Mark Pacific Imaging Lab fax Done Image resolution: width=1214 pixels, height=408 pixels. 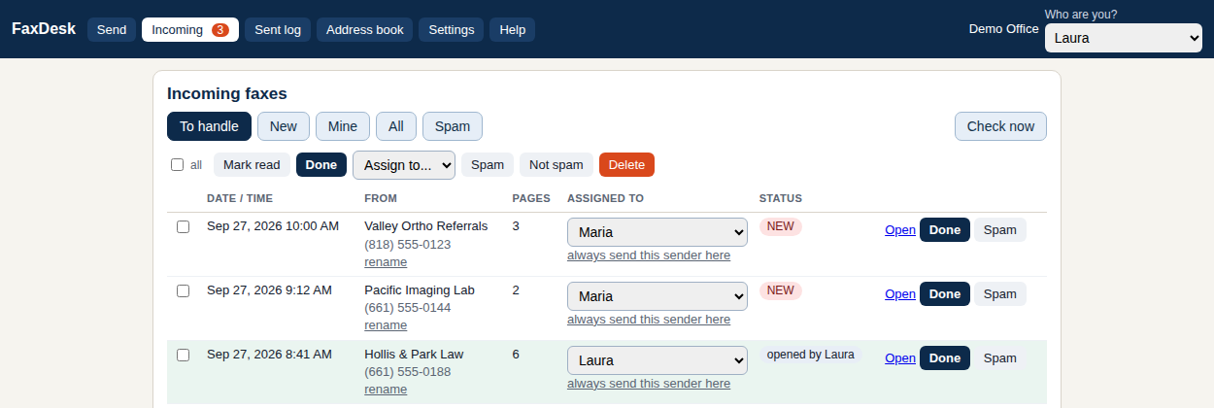pyautogui.click(x=945, y=294)
